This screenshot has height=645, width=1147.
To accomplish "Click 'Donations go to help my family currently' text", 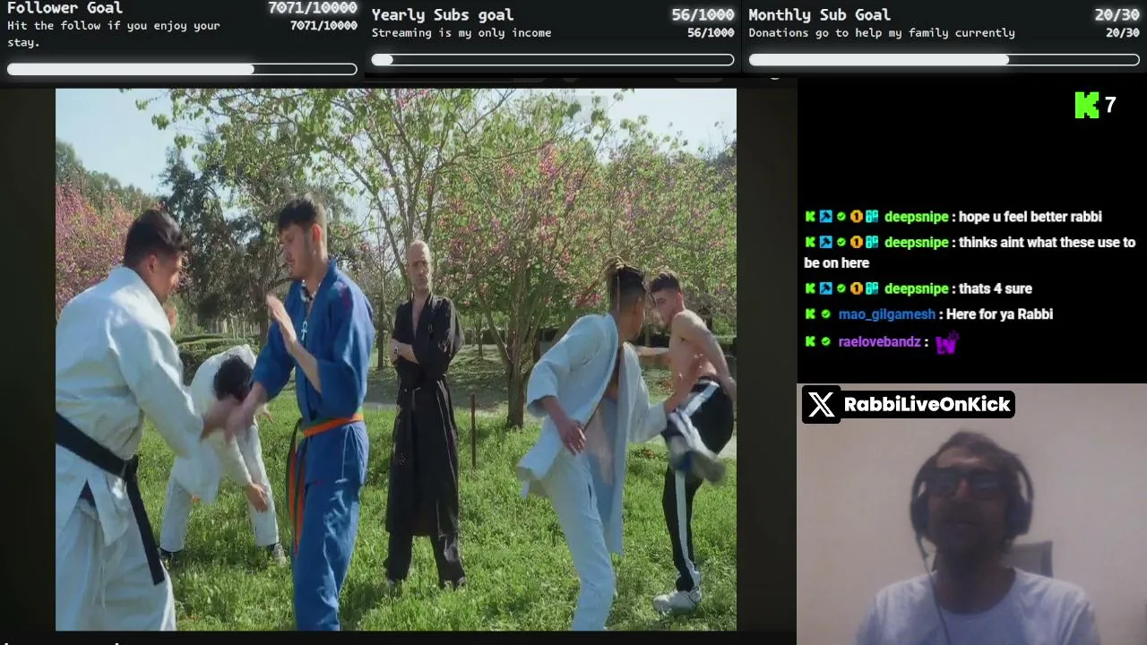I will coord(882,33).
